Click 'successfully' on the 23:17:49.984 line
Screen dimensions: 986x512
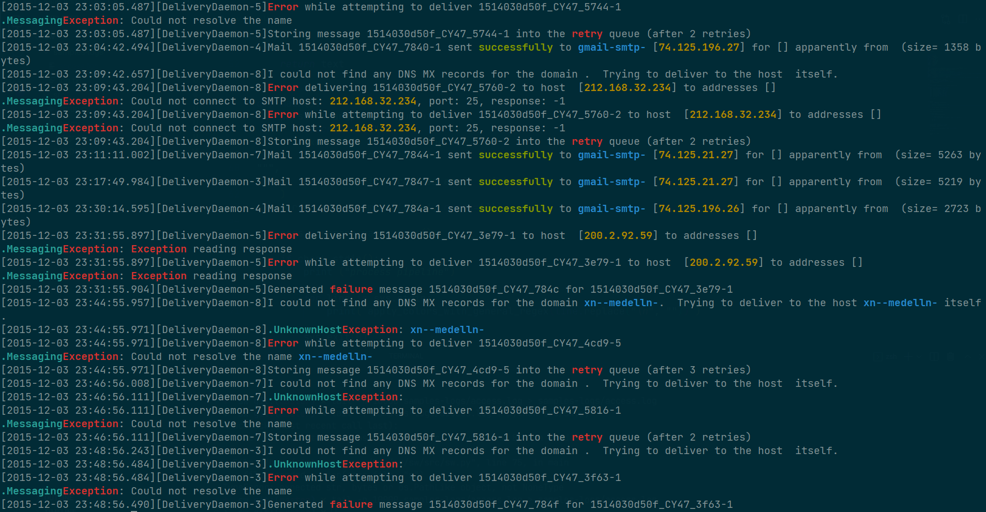coord(516,182)
